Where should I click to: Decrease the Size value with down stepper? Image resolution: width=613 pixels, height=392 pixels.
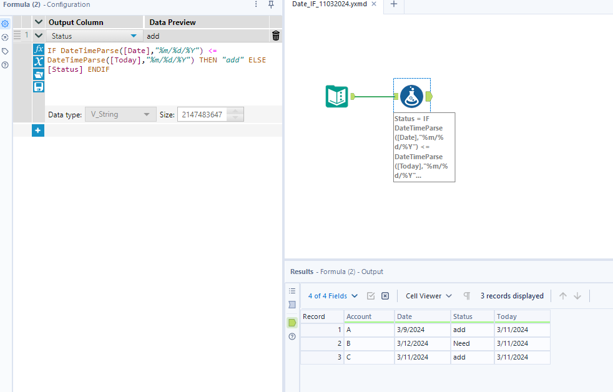235,117
